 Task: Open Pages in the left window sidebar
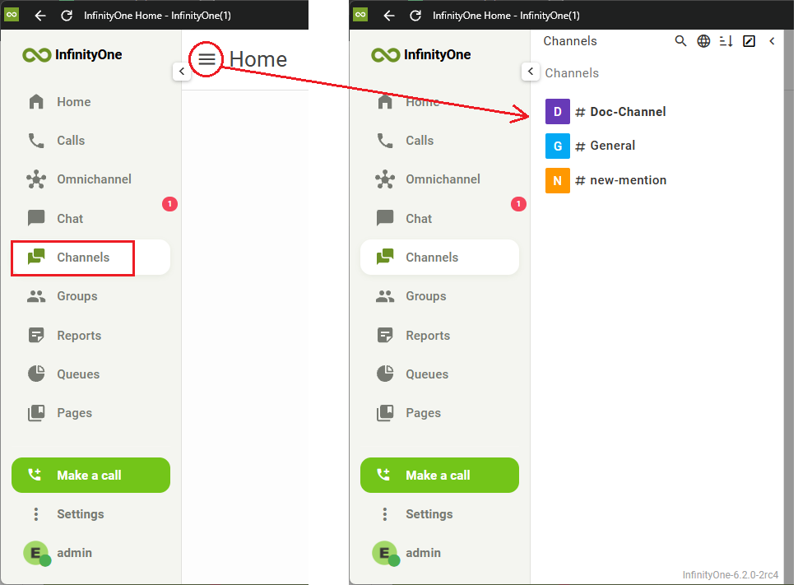90,413
